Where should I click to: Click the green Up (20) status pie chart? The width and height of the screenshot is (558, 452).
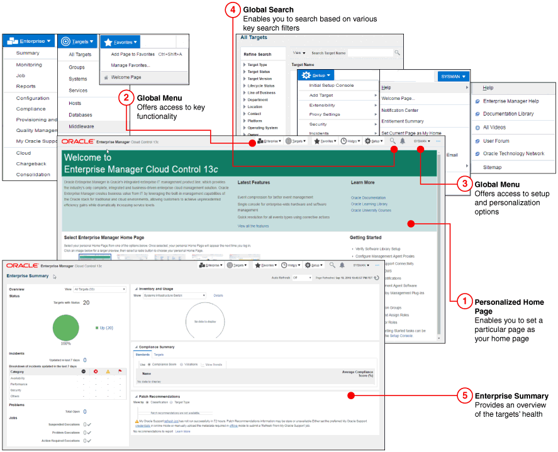click(66, 328)
